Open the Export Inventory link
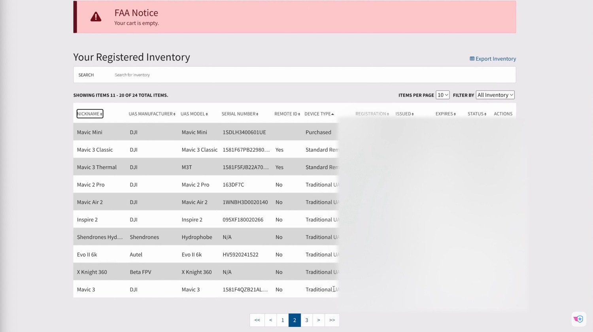 coord(495,58)
